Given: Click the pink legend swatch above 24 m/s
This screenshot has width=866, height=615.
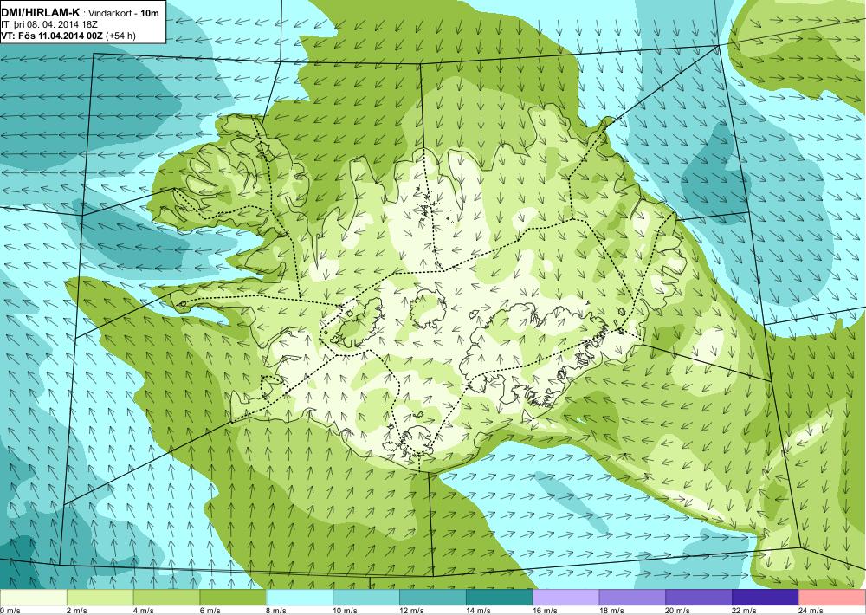Looking at the screenshot, I should (x=832, y=598).
